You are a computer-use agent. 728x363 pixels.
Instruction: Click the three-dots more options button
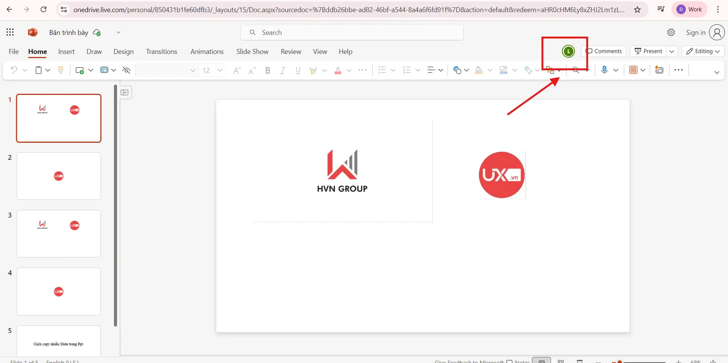[x=678, y=70]
